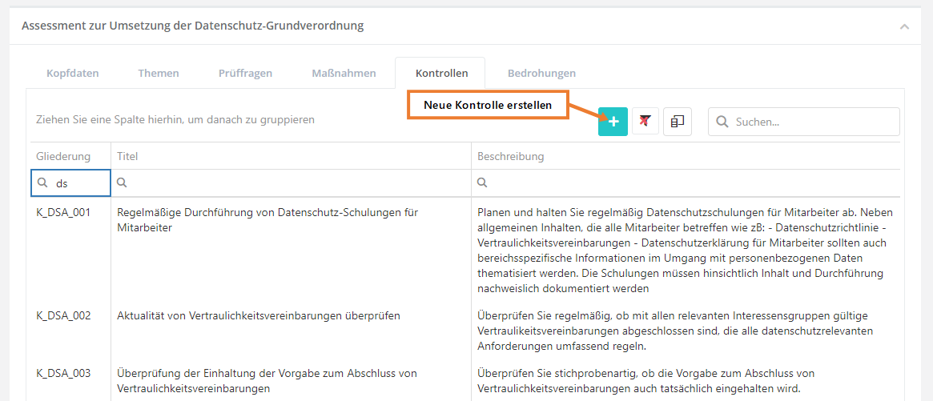Sort by the Gliederung column header
This screenshot has height=401, width=933.
(63, 156)
